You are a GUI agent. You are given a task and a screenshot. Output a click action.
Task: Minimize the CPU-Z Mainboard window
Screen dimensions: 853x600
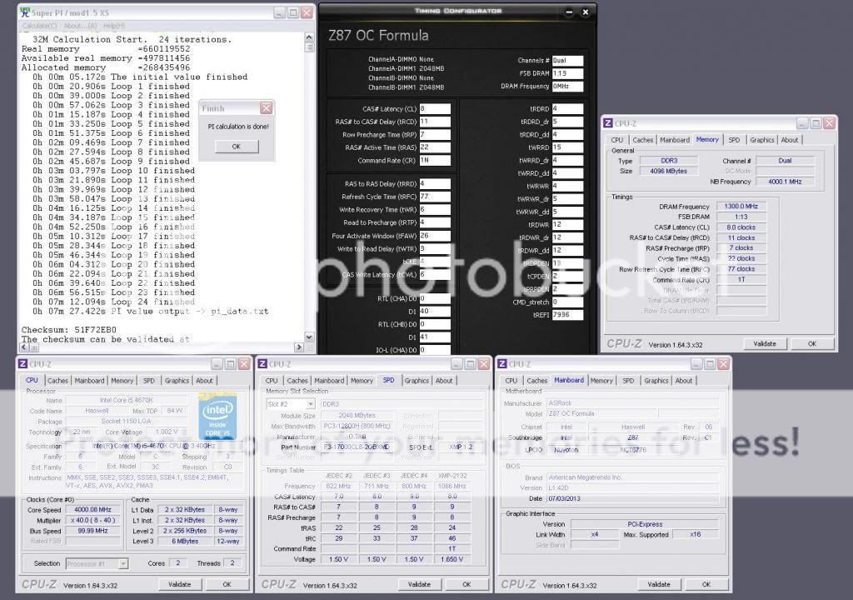(x=696, y=364)
